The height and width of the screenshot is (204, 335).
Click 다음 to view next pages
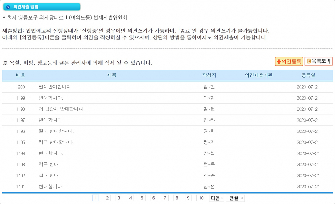(x=216, y=198)
